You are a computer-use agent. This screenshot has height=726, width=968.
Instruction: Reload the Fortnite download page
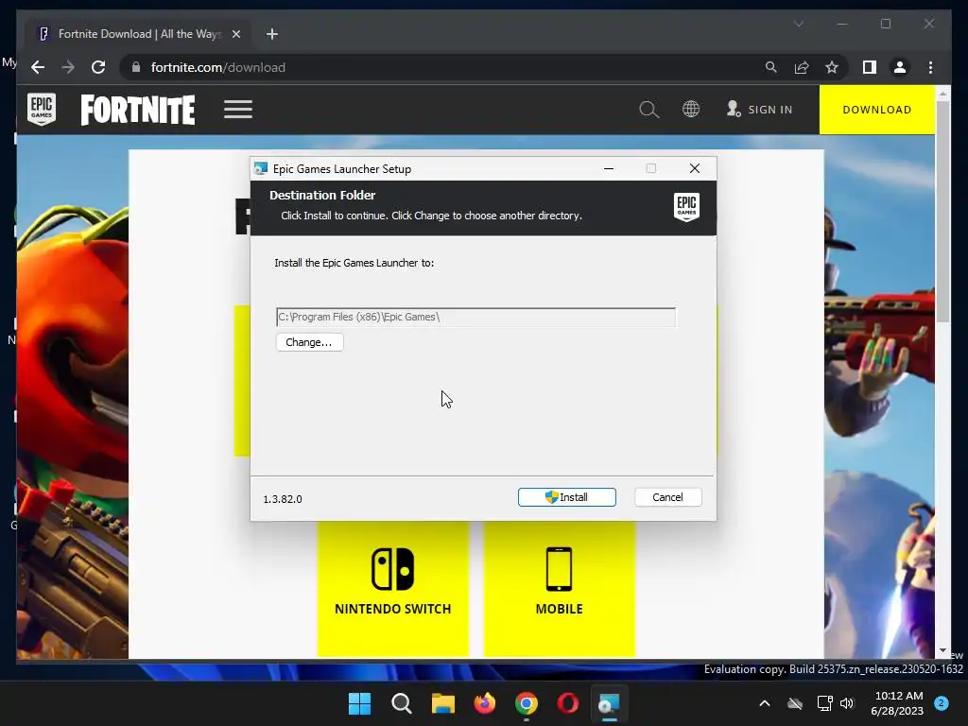click(x=98, y=67)
